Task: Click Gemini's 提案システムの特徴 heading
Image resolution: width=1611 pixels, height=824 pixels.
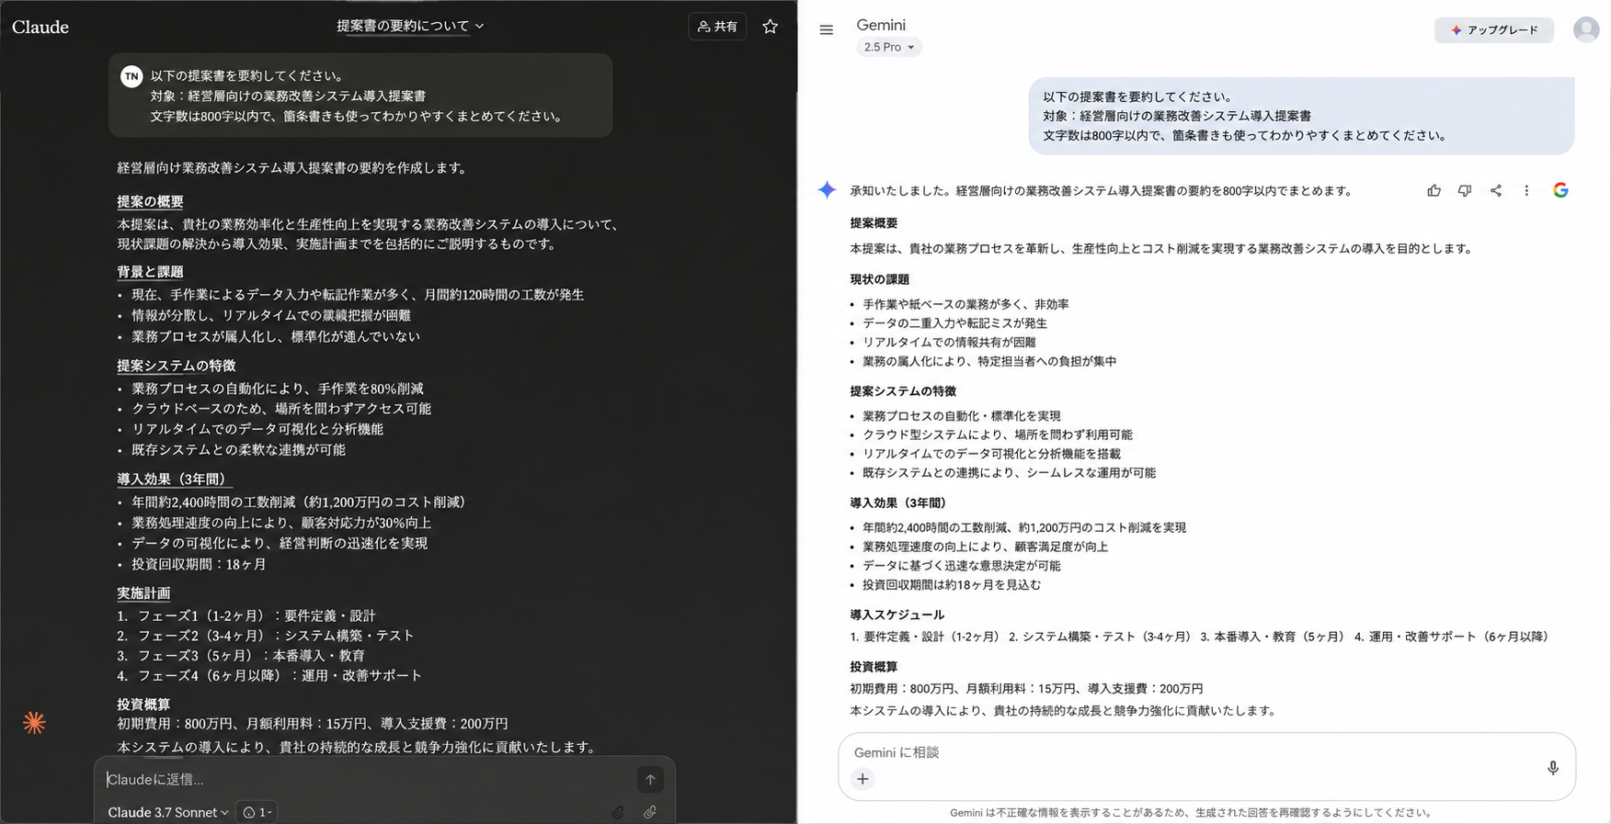Action: [x=903, y=391]
